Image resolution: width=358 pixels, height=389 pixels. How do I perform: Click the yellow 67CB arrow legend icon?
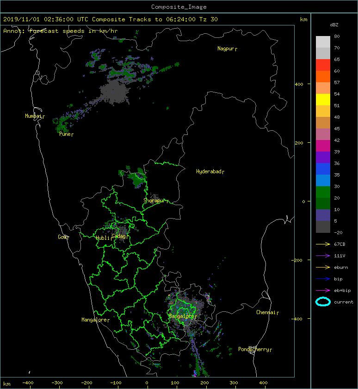(x=323, y=244)
